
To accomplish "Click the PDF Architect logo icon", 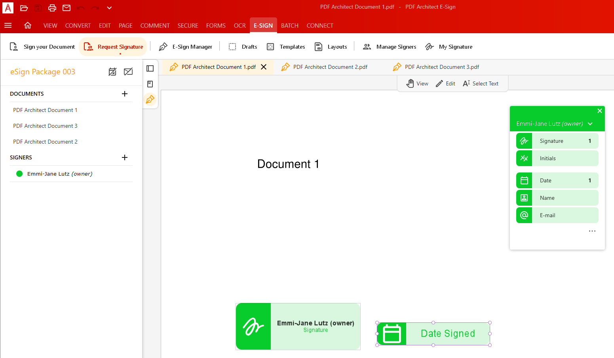I will 8,8.
